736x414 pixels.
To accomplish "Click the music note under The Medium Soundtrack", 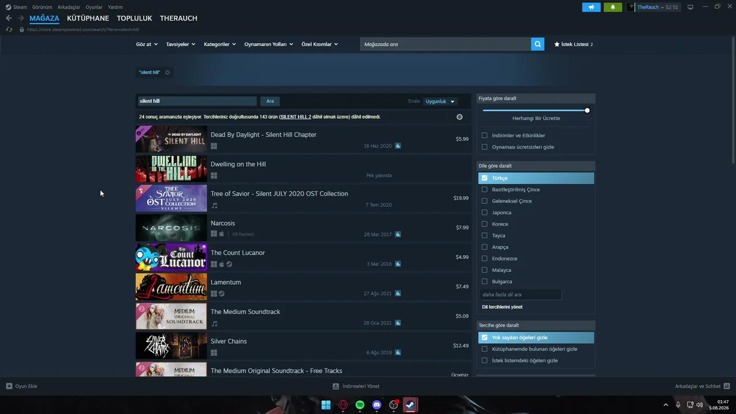I will coord(214,323).
